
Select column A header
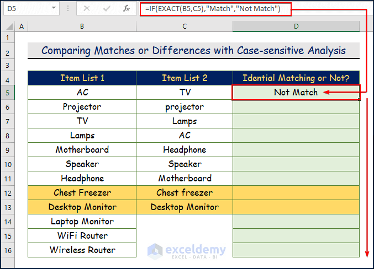[x=22, y=26]
